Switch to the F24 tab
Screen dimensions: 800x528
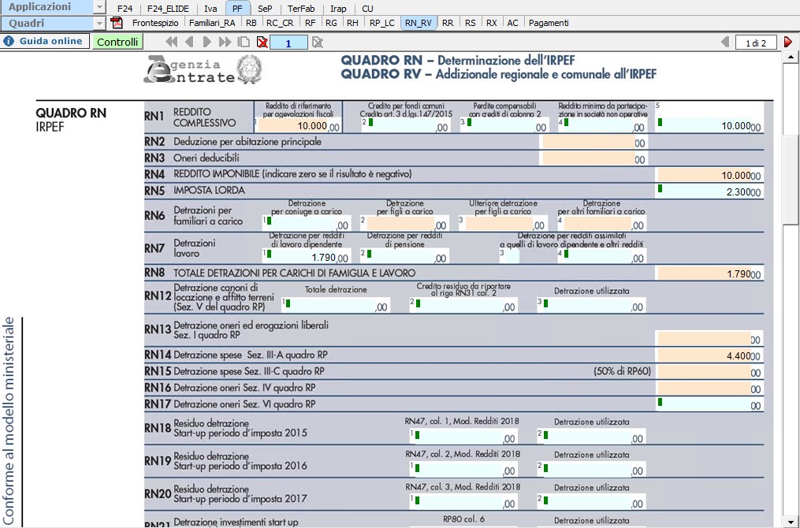[125, 9]
